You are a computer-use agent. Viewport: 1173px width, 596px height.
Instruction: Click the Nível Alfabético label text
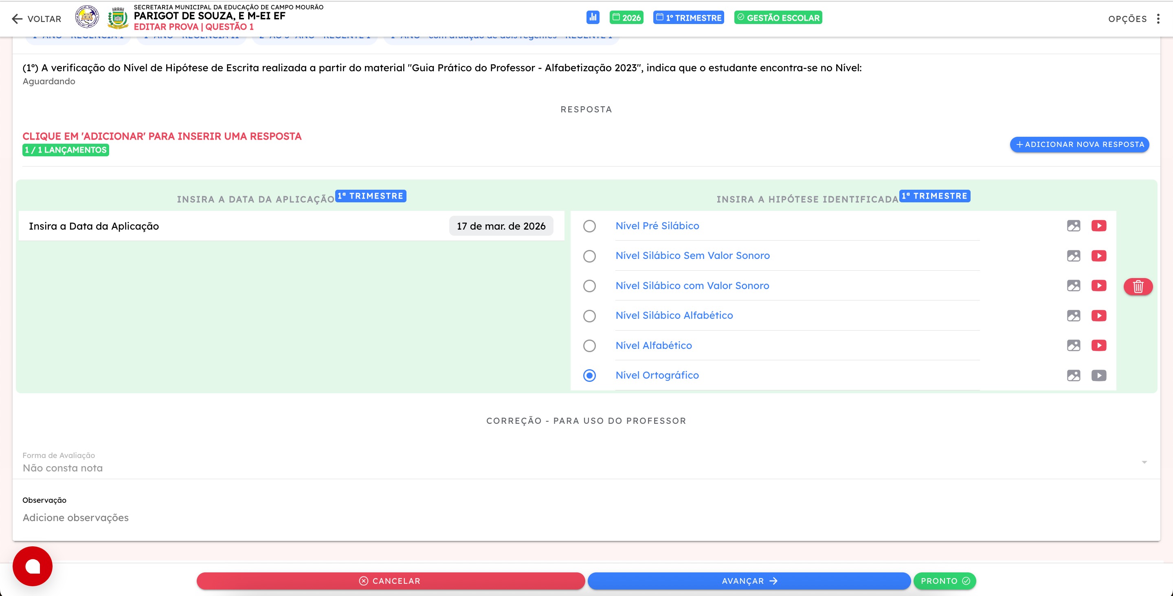coord(653,346)
